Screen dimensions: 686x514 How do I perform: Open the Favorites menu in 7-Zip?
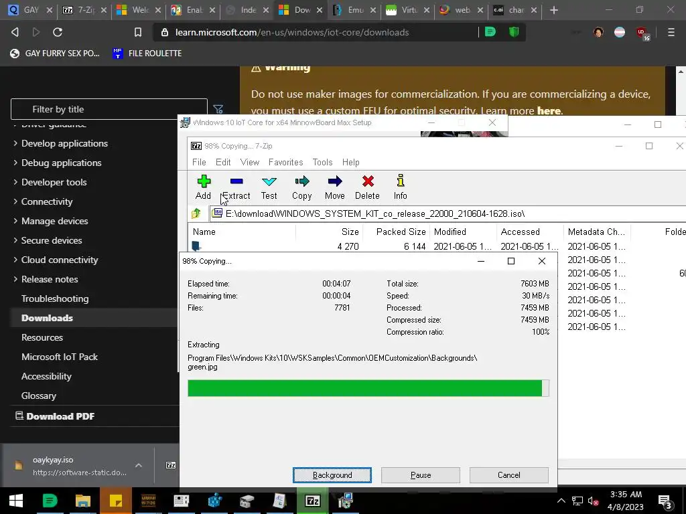point(285,162)
